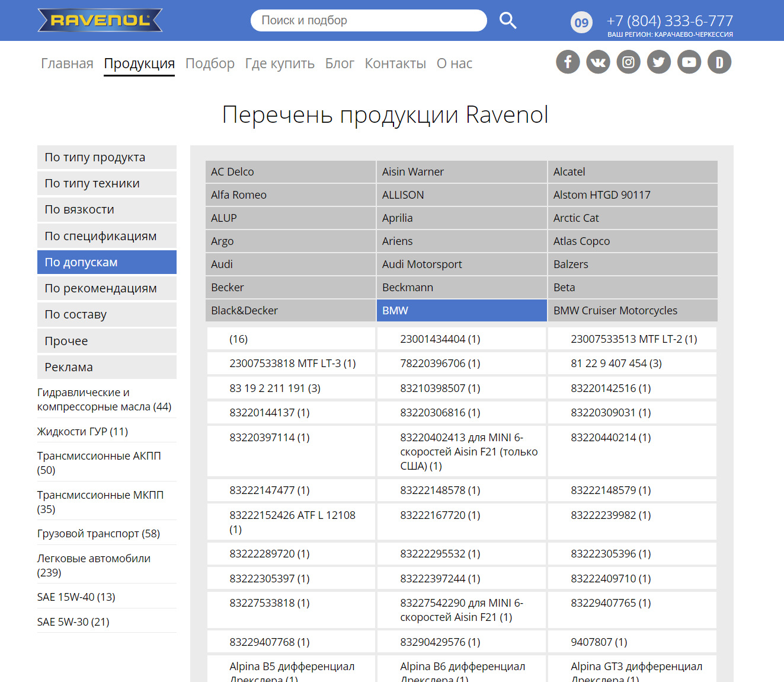This screenshot has width=784, height=682.
Task: Type in the Поиск и подбор search field
Action: (368, 20)
